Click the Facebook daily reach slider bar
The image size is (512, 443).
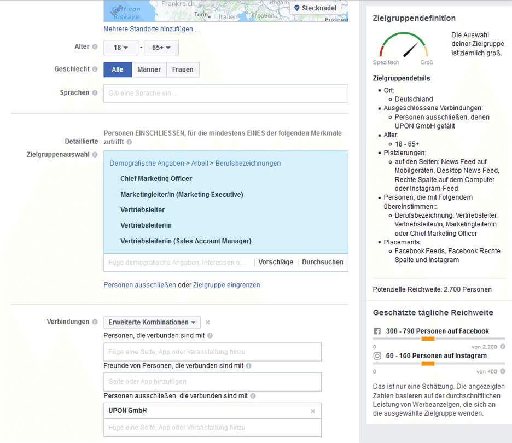tap(428, 339)
